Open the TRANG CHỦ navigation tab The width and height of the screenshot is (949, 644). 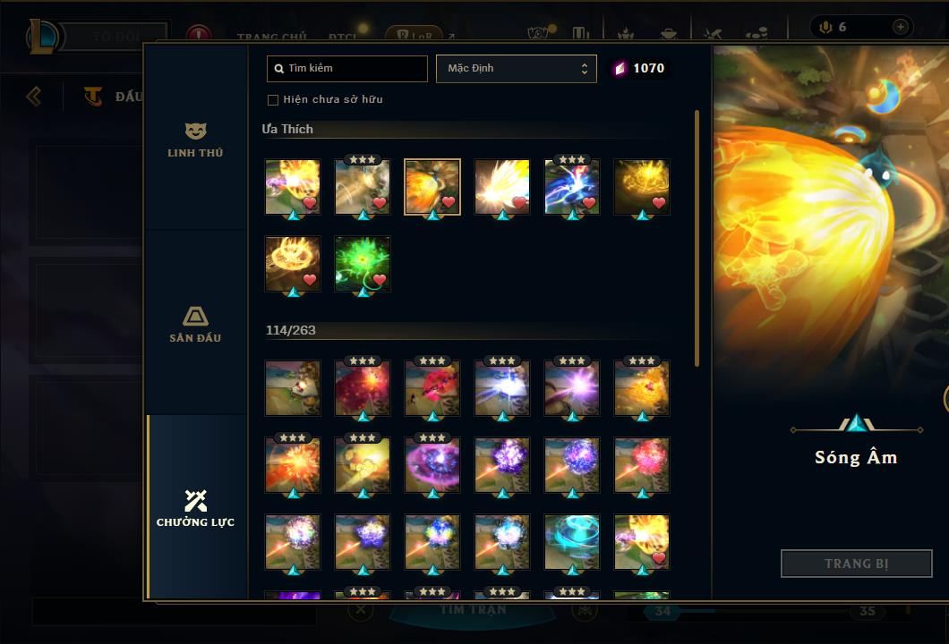point(272,37)
